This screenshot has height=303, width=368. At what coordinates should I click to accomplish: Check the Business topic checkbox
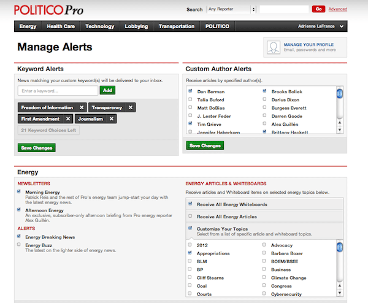click(264, 269)
